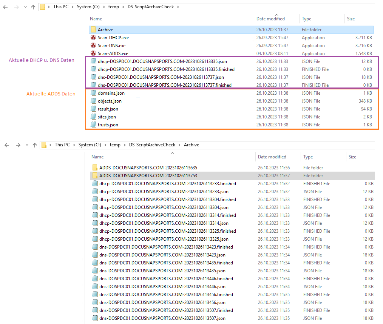
Task: Expand chevron after 'System (C:)' in Archive address bar
Action: pyautogui.click(x=105, y=145)
